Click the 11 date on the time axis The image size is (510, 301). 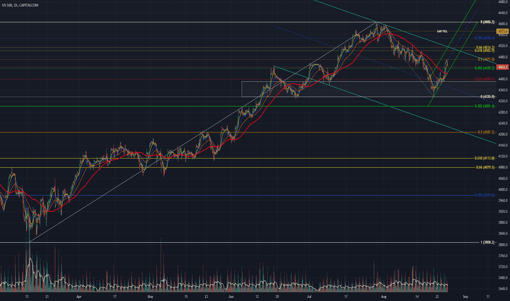tap(488, 297)
